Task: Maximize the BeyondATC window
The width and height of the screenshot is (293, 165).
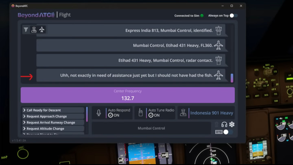Action: 232,6
